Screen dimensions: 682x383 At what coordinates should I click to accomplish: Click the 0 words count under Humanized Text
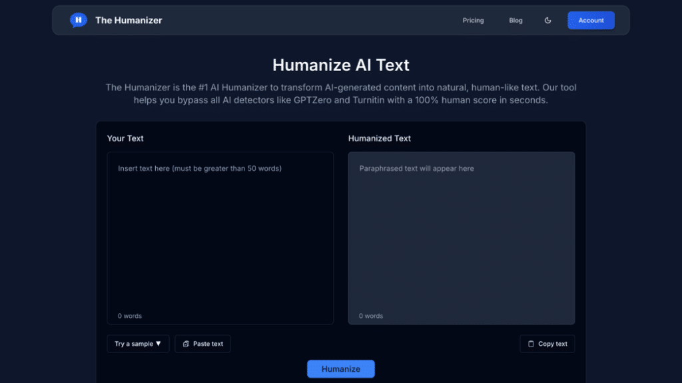click(371, 316)
